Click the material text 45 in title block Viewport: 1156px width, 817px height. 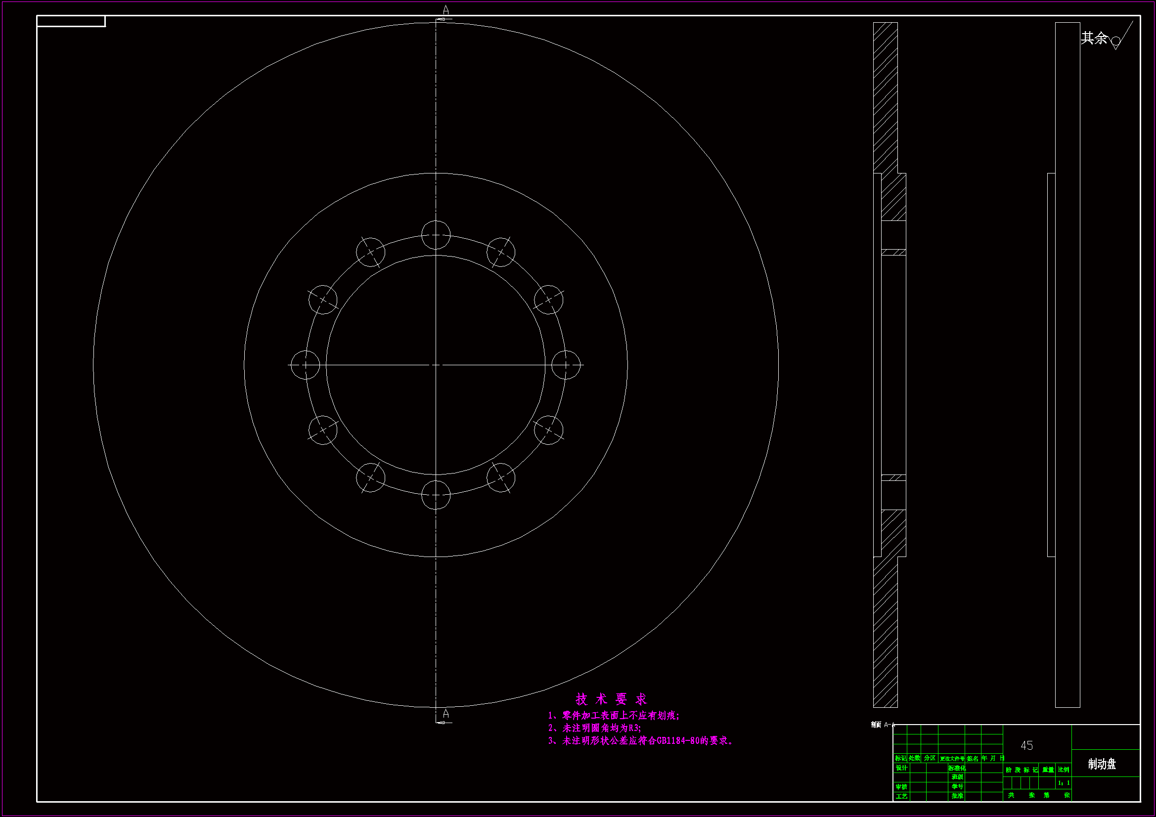[x=1026, y=745]
